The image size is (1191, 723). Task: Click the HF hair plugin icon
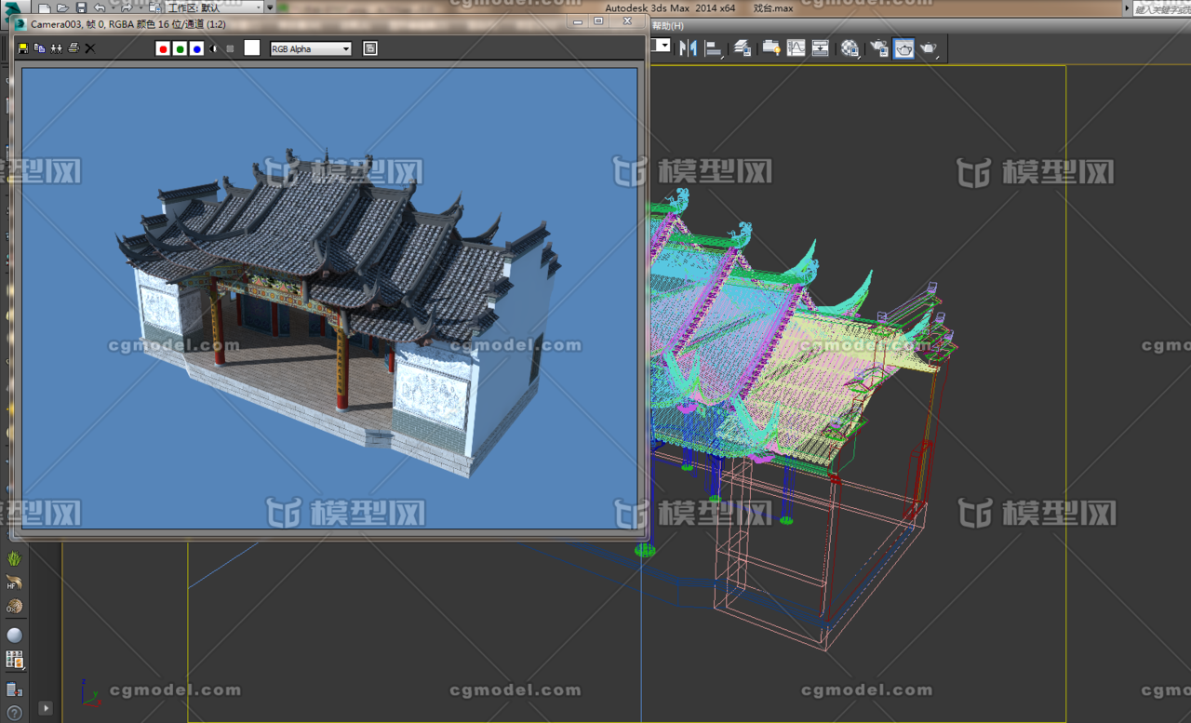pyautogui.click(x=14, y=583)
